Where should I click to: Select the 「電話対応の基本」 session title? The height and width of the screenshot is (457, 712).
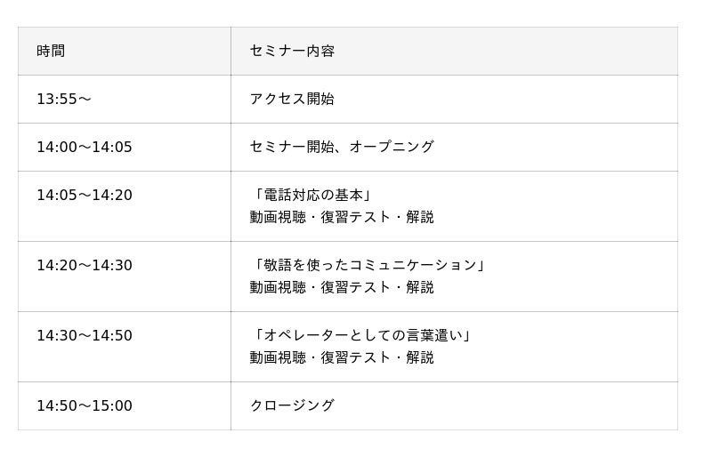click(311, 195)
